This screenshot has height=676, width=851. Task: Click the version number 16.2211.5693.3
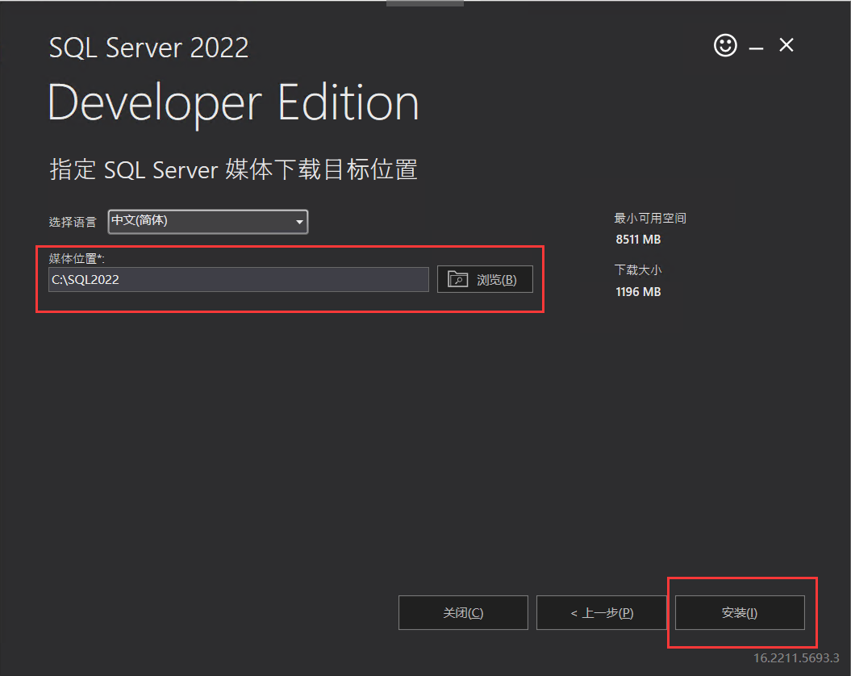[796, 657]
